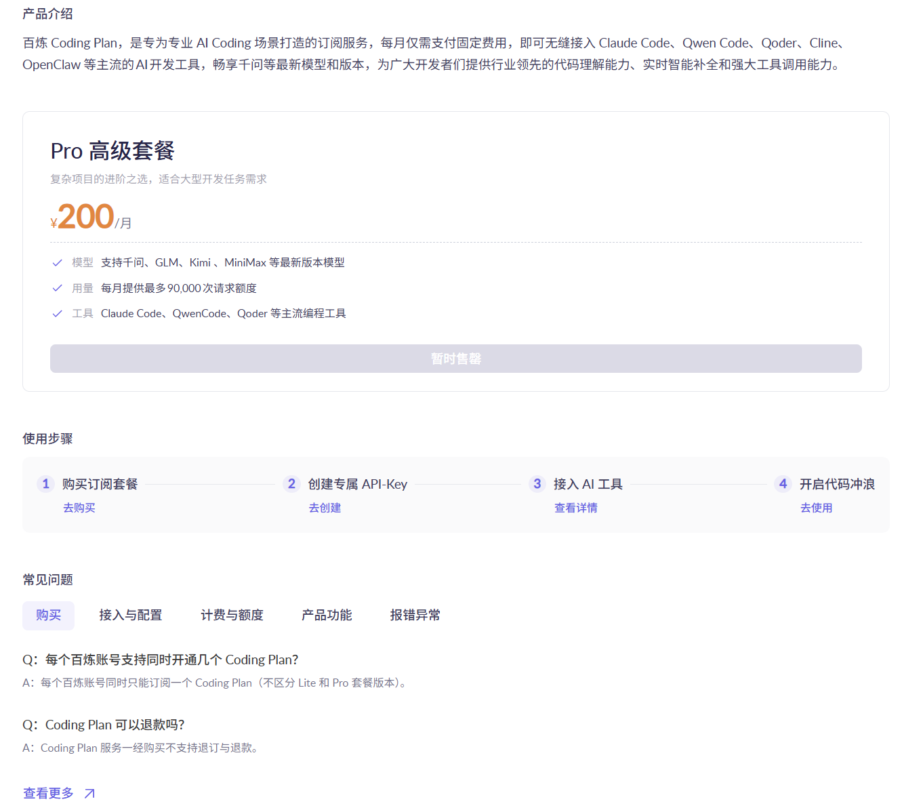Click the 暂时售罄 sold-out button
The height and width of the screenshot is (808, 904).
tap(456, 359)
